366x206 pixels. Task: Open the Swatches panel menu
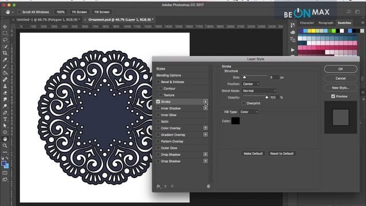point(363,23)
